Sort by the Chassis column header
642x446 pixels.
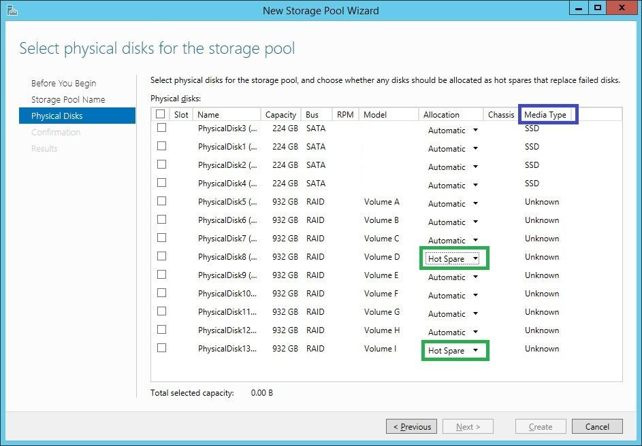501,114
